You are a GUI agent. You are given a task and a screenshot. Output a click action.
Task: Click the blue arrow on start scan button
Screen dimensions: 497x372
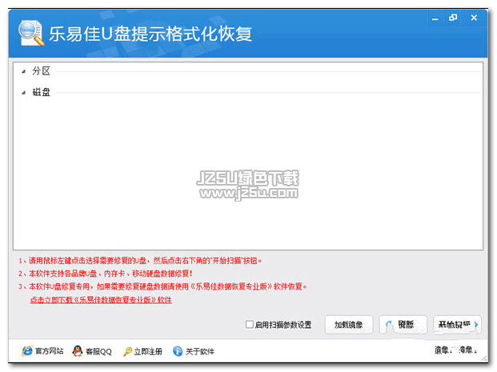point(475,325)
